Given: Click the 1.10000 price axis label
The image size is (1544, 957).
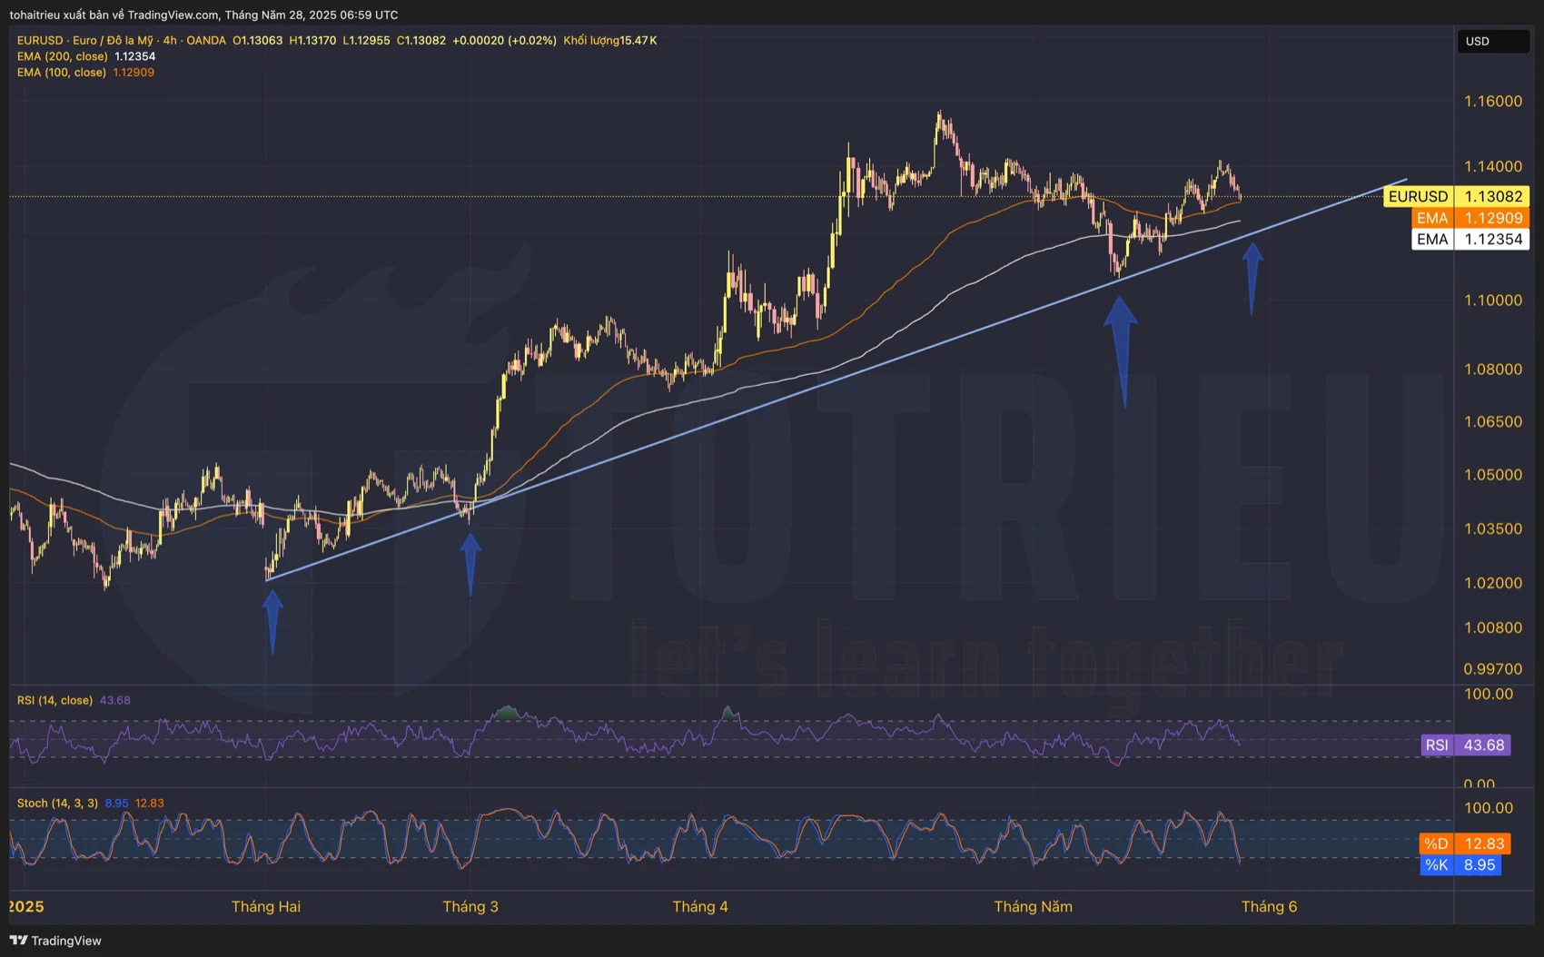Looking at the screenshot, I should pos(1493,300).
